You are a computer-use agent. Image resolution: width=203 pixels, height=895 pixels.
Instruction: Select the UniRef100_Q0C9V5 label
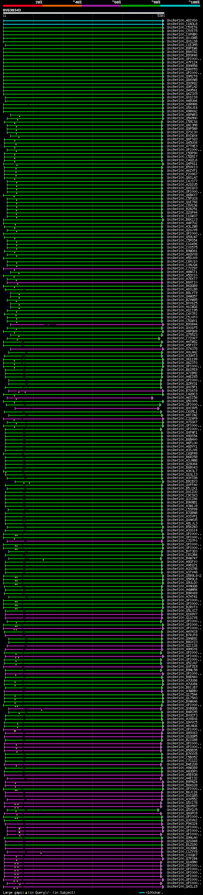click(182, 408)
